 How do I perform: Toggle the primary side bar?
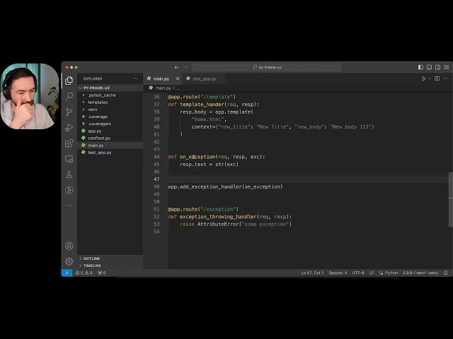(x=420, y=67)
